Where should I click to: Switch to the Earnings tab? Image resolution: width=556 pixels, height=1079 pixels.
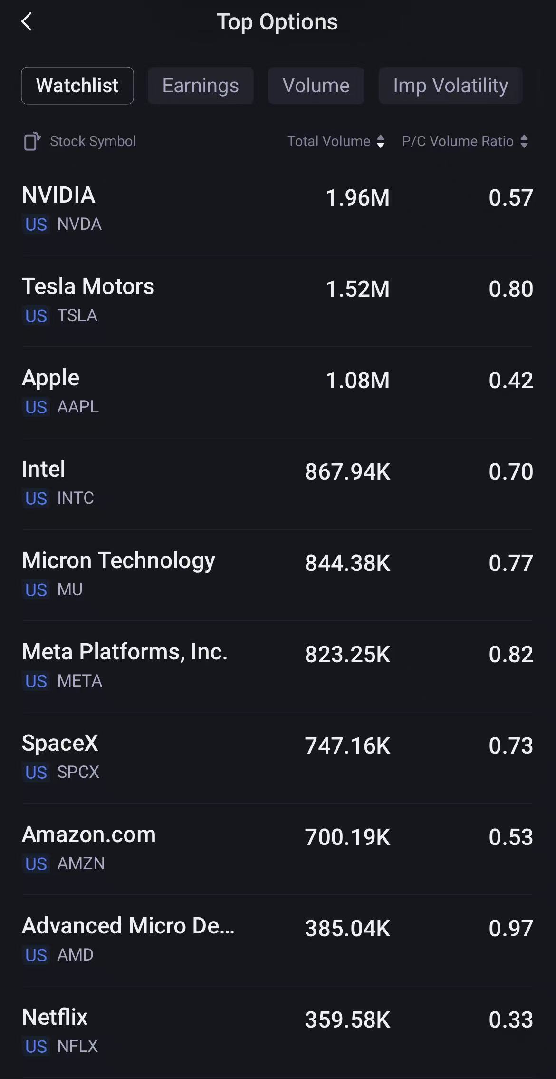201,86
